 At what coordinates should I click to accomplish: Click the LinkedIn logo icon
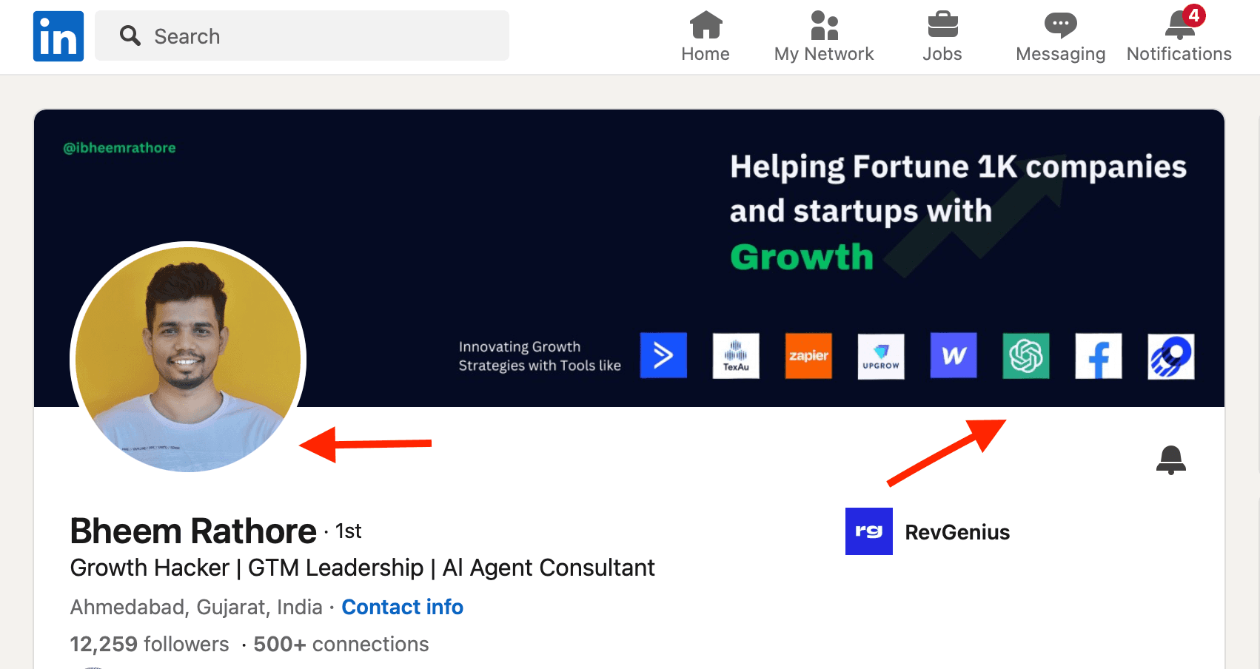pyautogui.click(x=58, y=36)
